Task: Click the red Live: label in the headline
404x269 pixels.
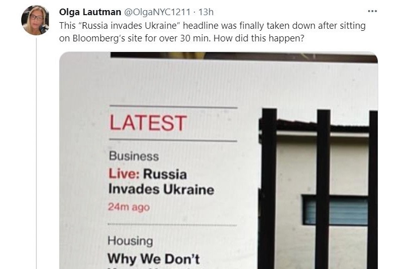Action: (124, 174)
